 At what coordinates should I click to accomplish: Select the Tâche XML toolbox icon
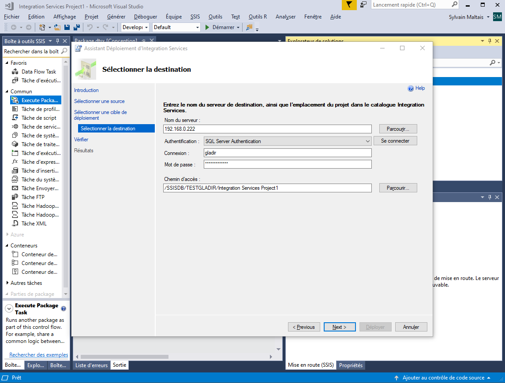(15, 224)
